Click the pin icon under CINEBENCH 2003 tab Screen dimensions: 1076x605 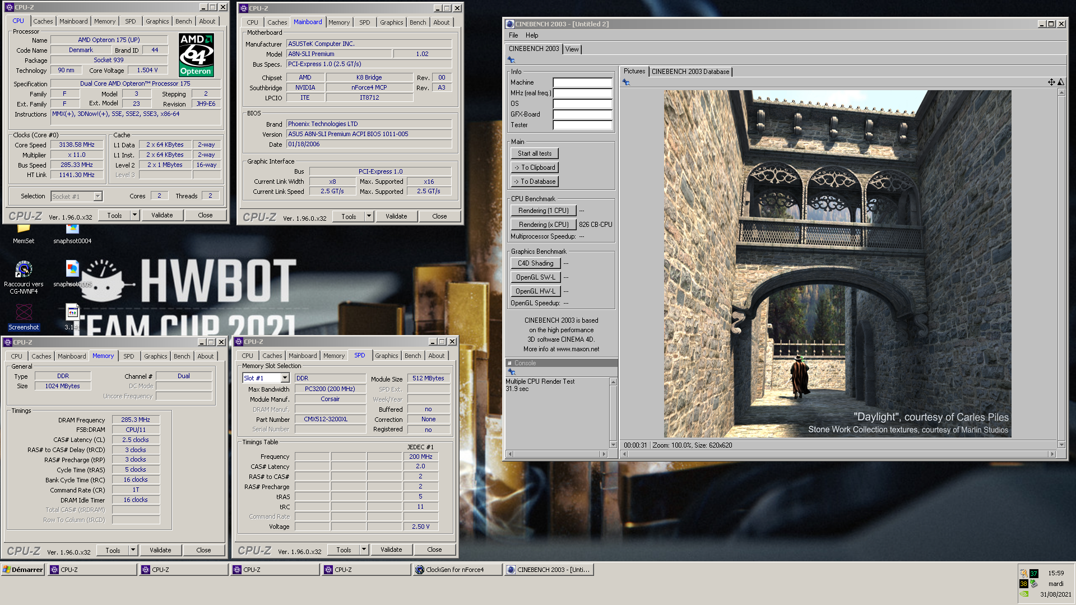[511, 60]
